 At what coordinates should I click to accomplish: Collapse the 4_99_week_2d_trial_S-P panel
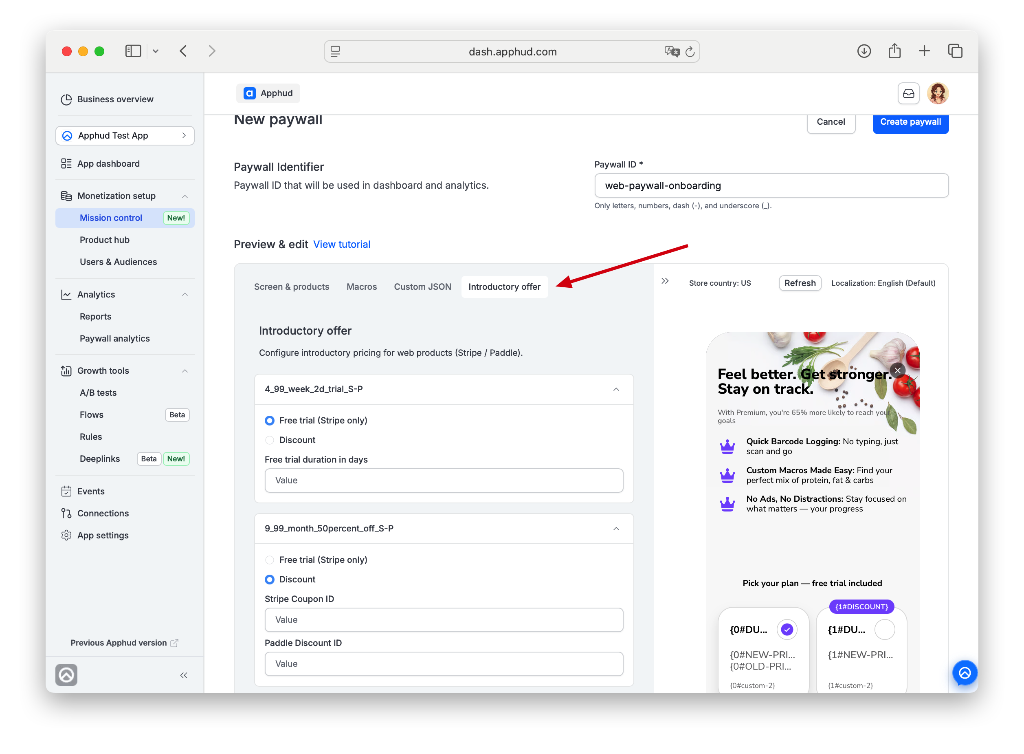tap(616, 389)
